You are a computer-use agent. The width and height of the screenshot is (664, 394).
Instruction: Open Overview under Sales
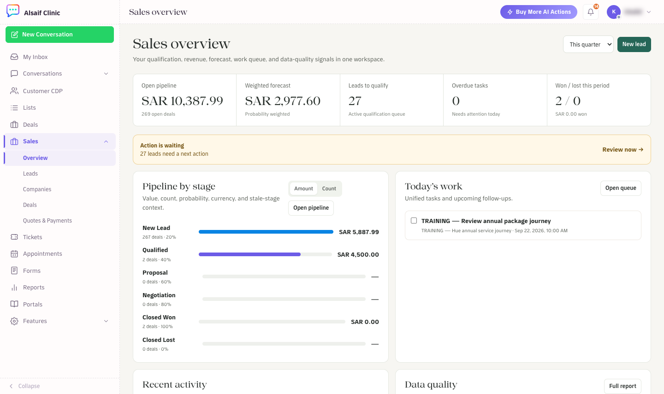click(x=60, y=158)
